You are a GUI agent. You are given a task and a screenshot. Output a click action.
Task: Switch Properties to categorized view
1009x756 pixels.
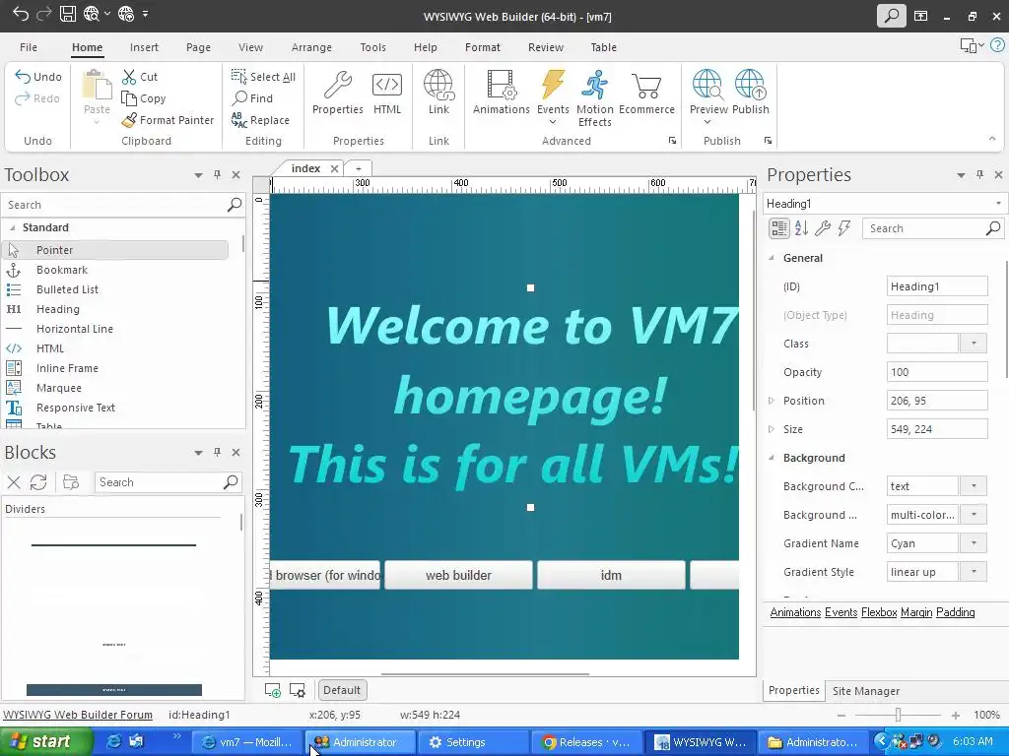(778, 228)
